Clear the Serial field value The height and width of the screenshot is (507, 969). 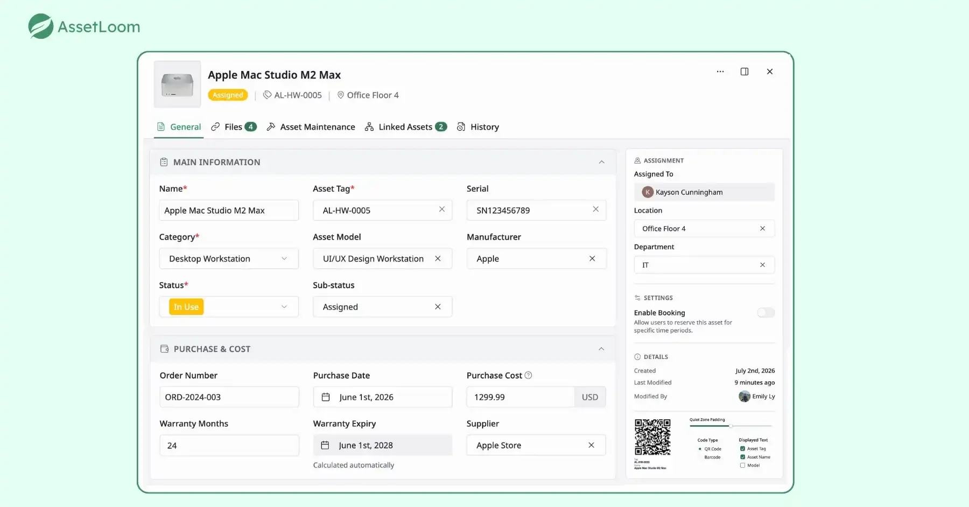[x=596, y=209]
